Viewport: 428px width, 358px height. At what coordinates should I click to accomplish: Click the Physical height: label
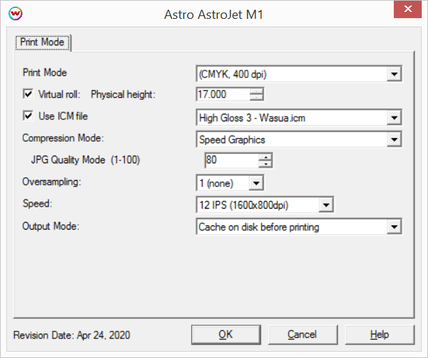(x=123, y=94)
